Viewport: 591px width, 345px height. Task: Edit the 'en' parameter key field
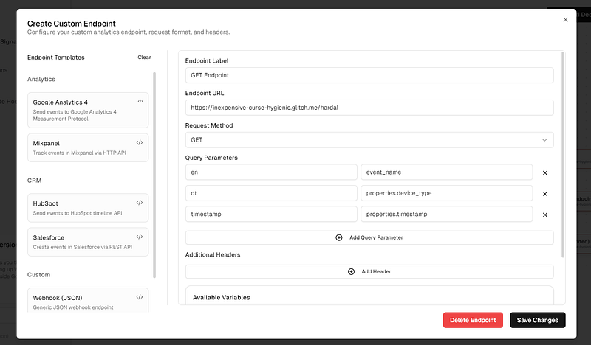click(271, 172)
